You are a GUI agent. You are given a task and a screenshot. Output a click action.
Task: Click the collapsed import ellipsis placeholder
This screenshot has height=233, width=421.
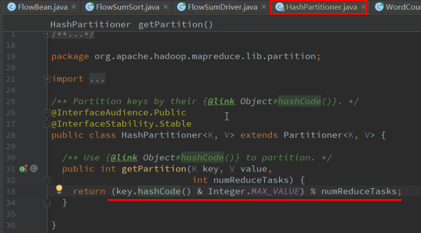click(97, 79)
